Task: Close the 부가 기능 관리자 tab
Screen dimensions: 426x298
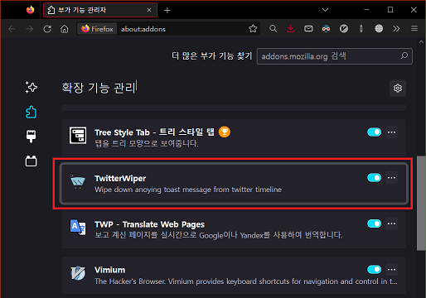Action: (x=149, y=10)
